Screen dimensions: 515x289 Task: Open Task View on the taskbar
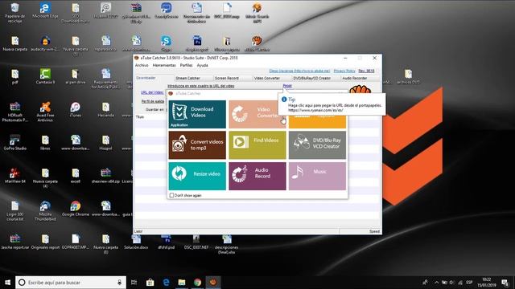coord(134,283)
